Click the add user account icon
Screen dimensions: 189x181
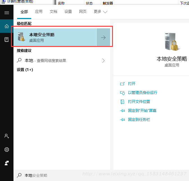(x=7, y=136)
